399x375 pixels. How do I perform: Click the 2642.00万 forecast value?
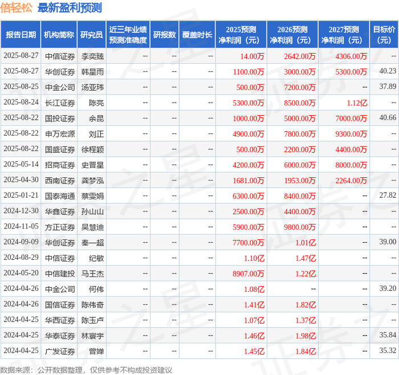[300, 56]
